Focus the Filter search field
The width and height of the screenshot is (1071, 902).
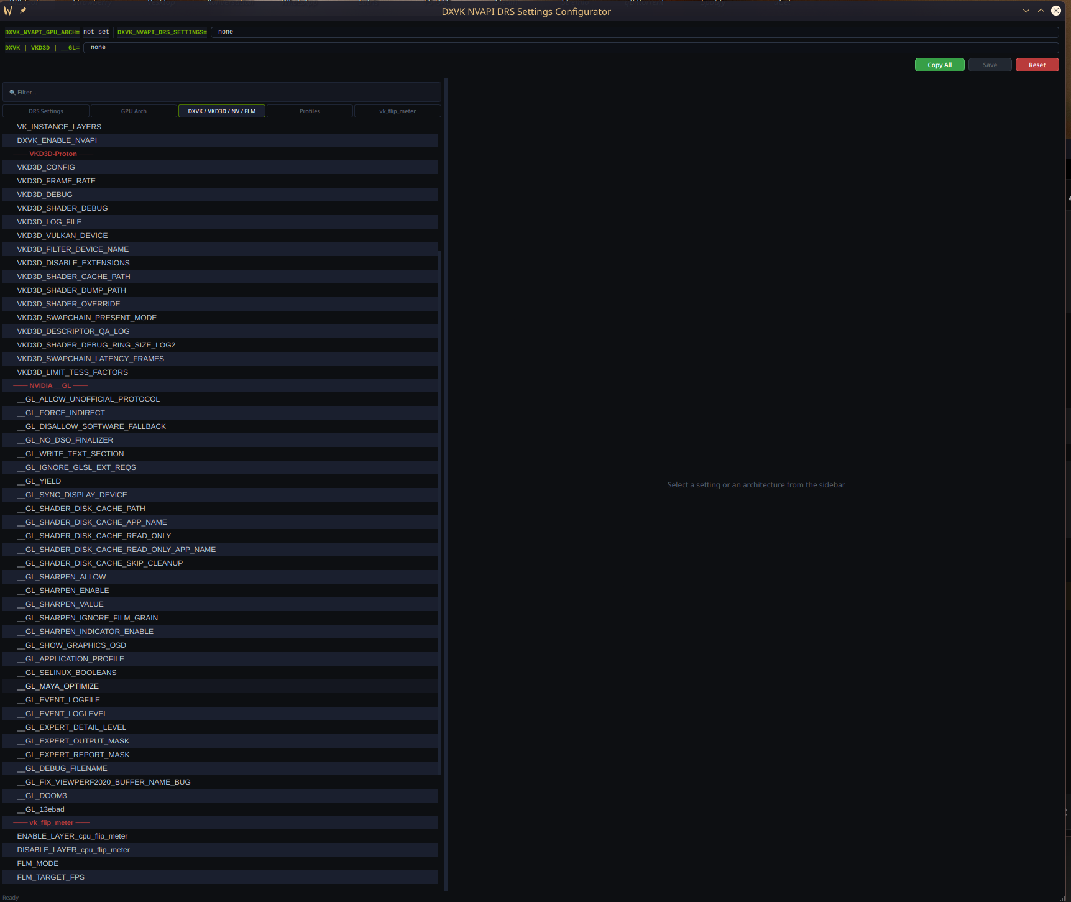(222, 92)
